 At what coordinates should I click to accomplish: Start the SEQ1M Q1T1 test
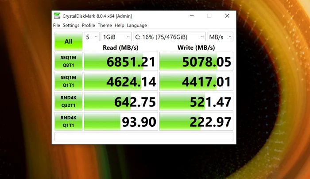tap(68, 81)
